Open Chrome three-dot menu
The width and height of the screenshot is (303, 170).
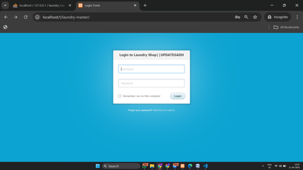click(297, 17)
